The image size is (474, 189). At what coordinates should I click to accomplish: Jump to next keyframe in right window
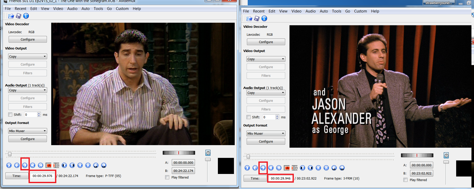279,168
